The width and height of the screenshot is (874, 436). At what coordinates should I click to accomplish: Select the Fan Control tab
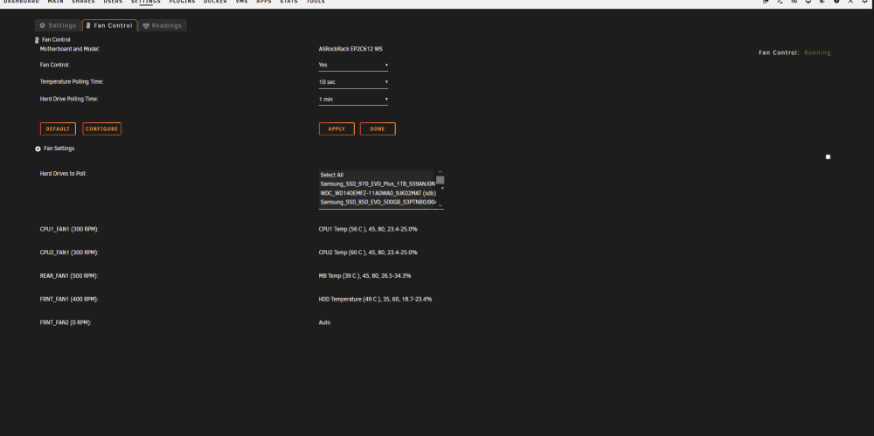coord(110,25)
